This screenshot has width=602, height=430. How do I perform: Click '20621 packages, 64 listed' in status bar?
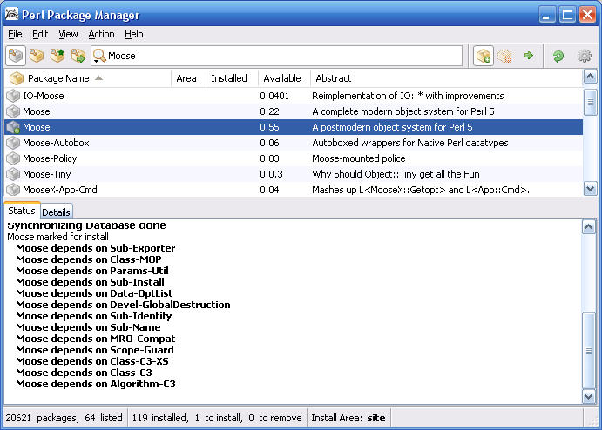[x=64, y=418]
